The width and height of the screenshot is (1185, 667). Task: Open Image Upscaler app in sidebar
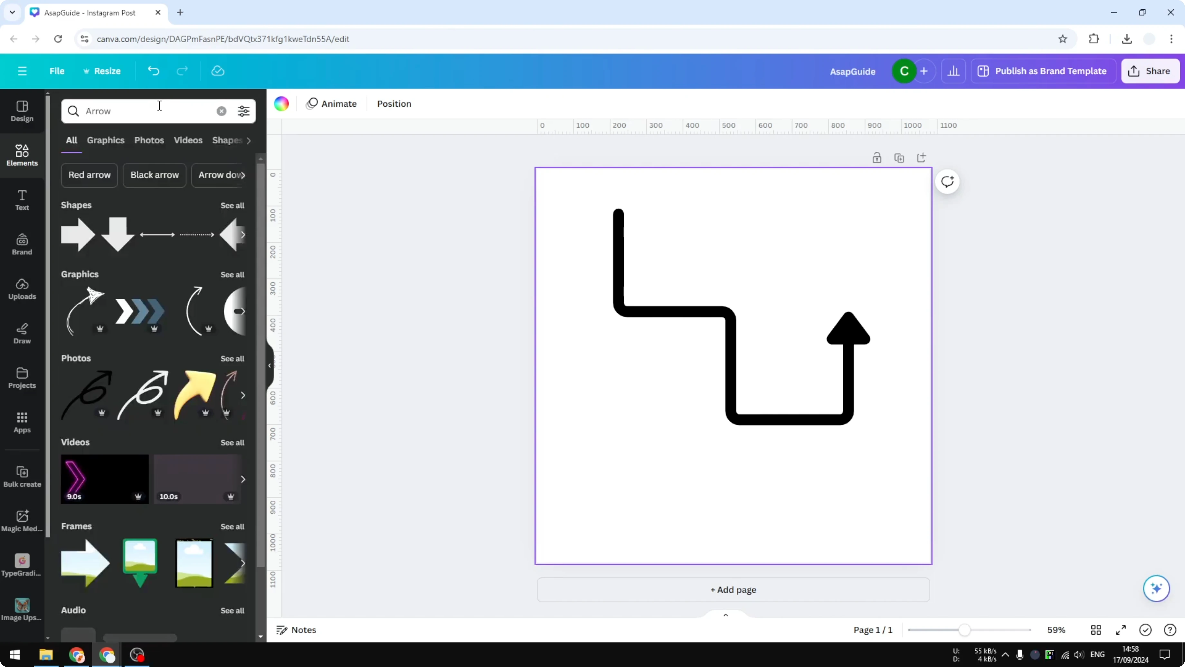tap(22, 610)
